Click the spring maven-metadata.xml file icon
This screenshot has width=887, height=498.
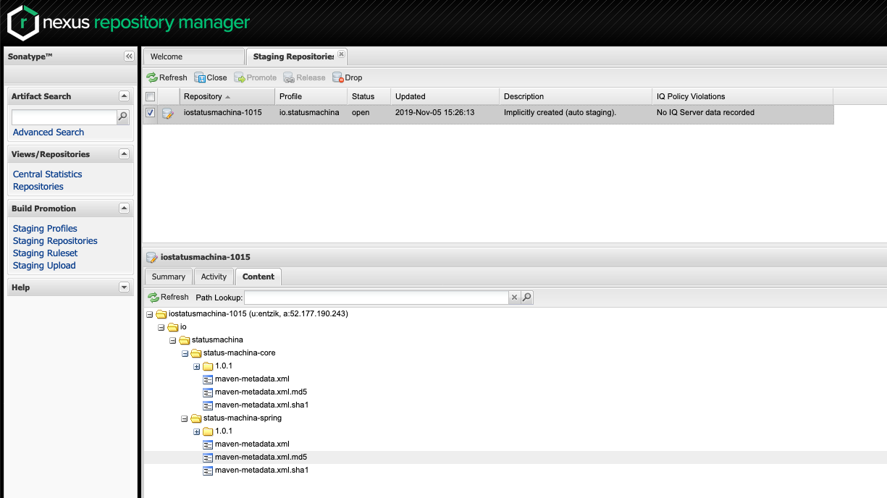pyautogui.click(x=208, y=444)
